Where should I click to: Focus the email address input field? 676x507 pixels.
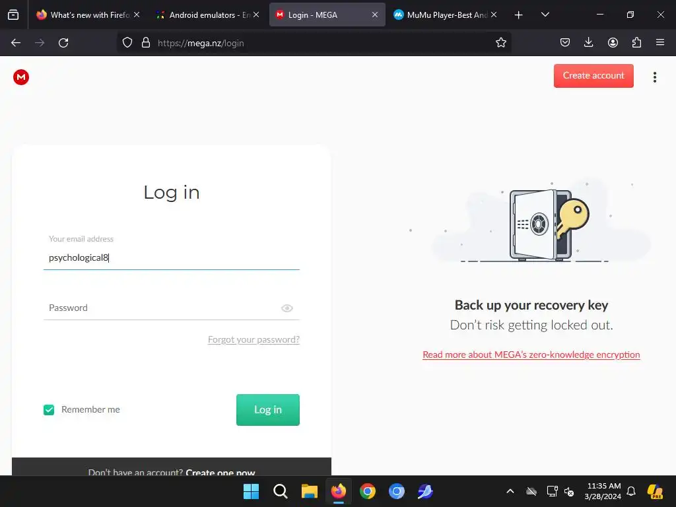171,258
